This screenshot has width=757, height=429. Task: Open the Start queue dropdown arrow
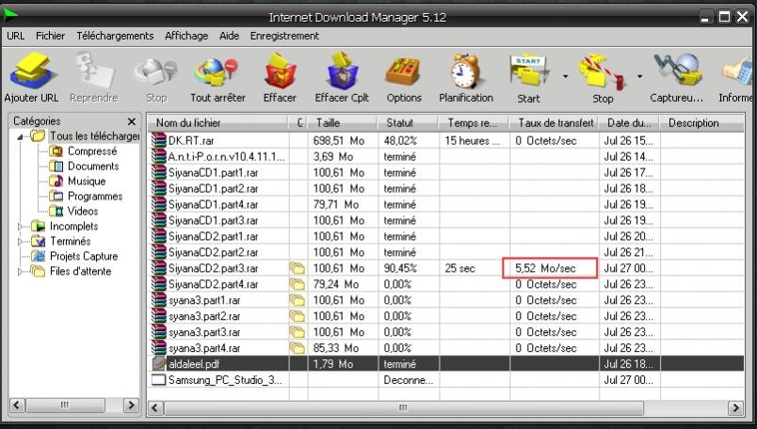[565, 76]
